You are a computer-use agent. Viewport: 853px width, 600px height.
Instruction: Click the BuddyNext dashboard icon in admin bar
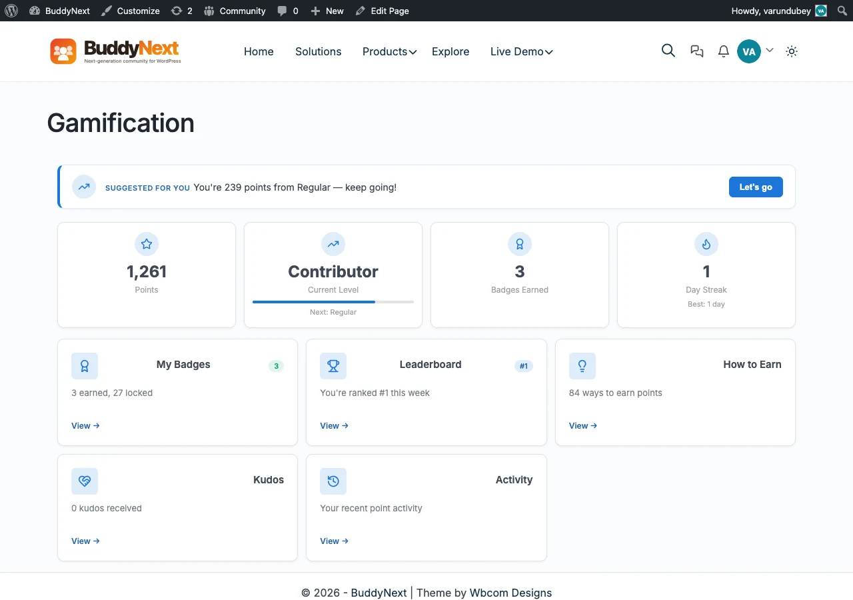tap(35, 11)
